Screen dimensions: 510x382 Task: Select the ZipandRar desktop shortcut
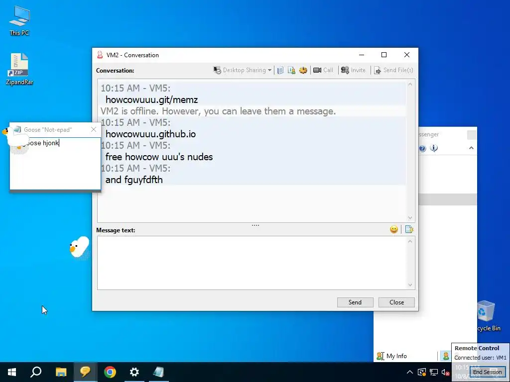click(19, 69)
